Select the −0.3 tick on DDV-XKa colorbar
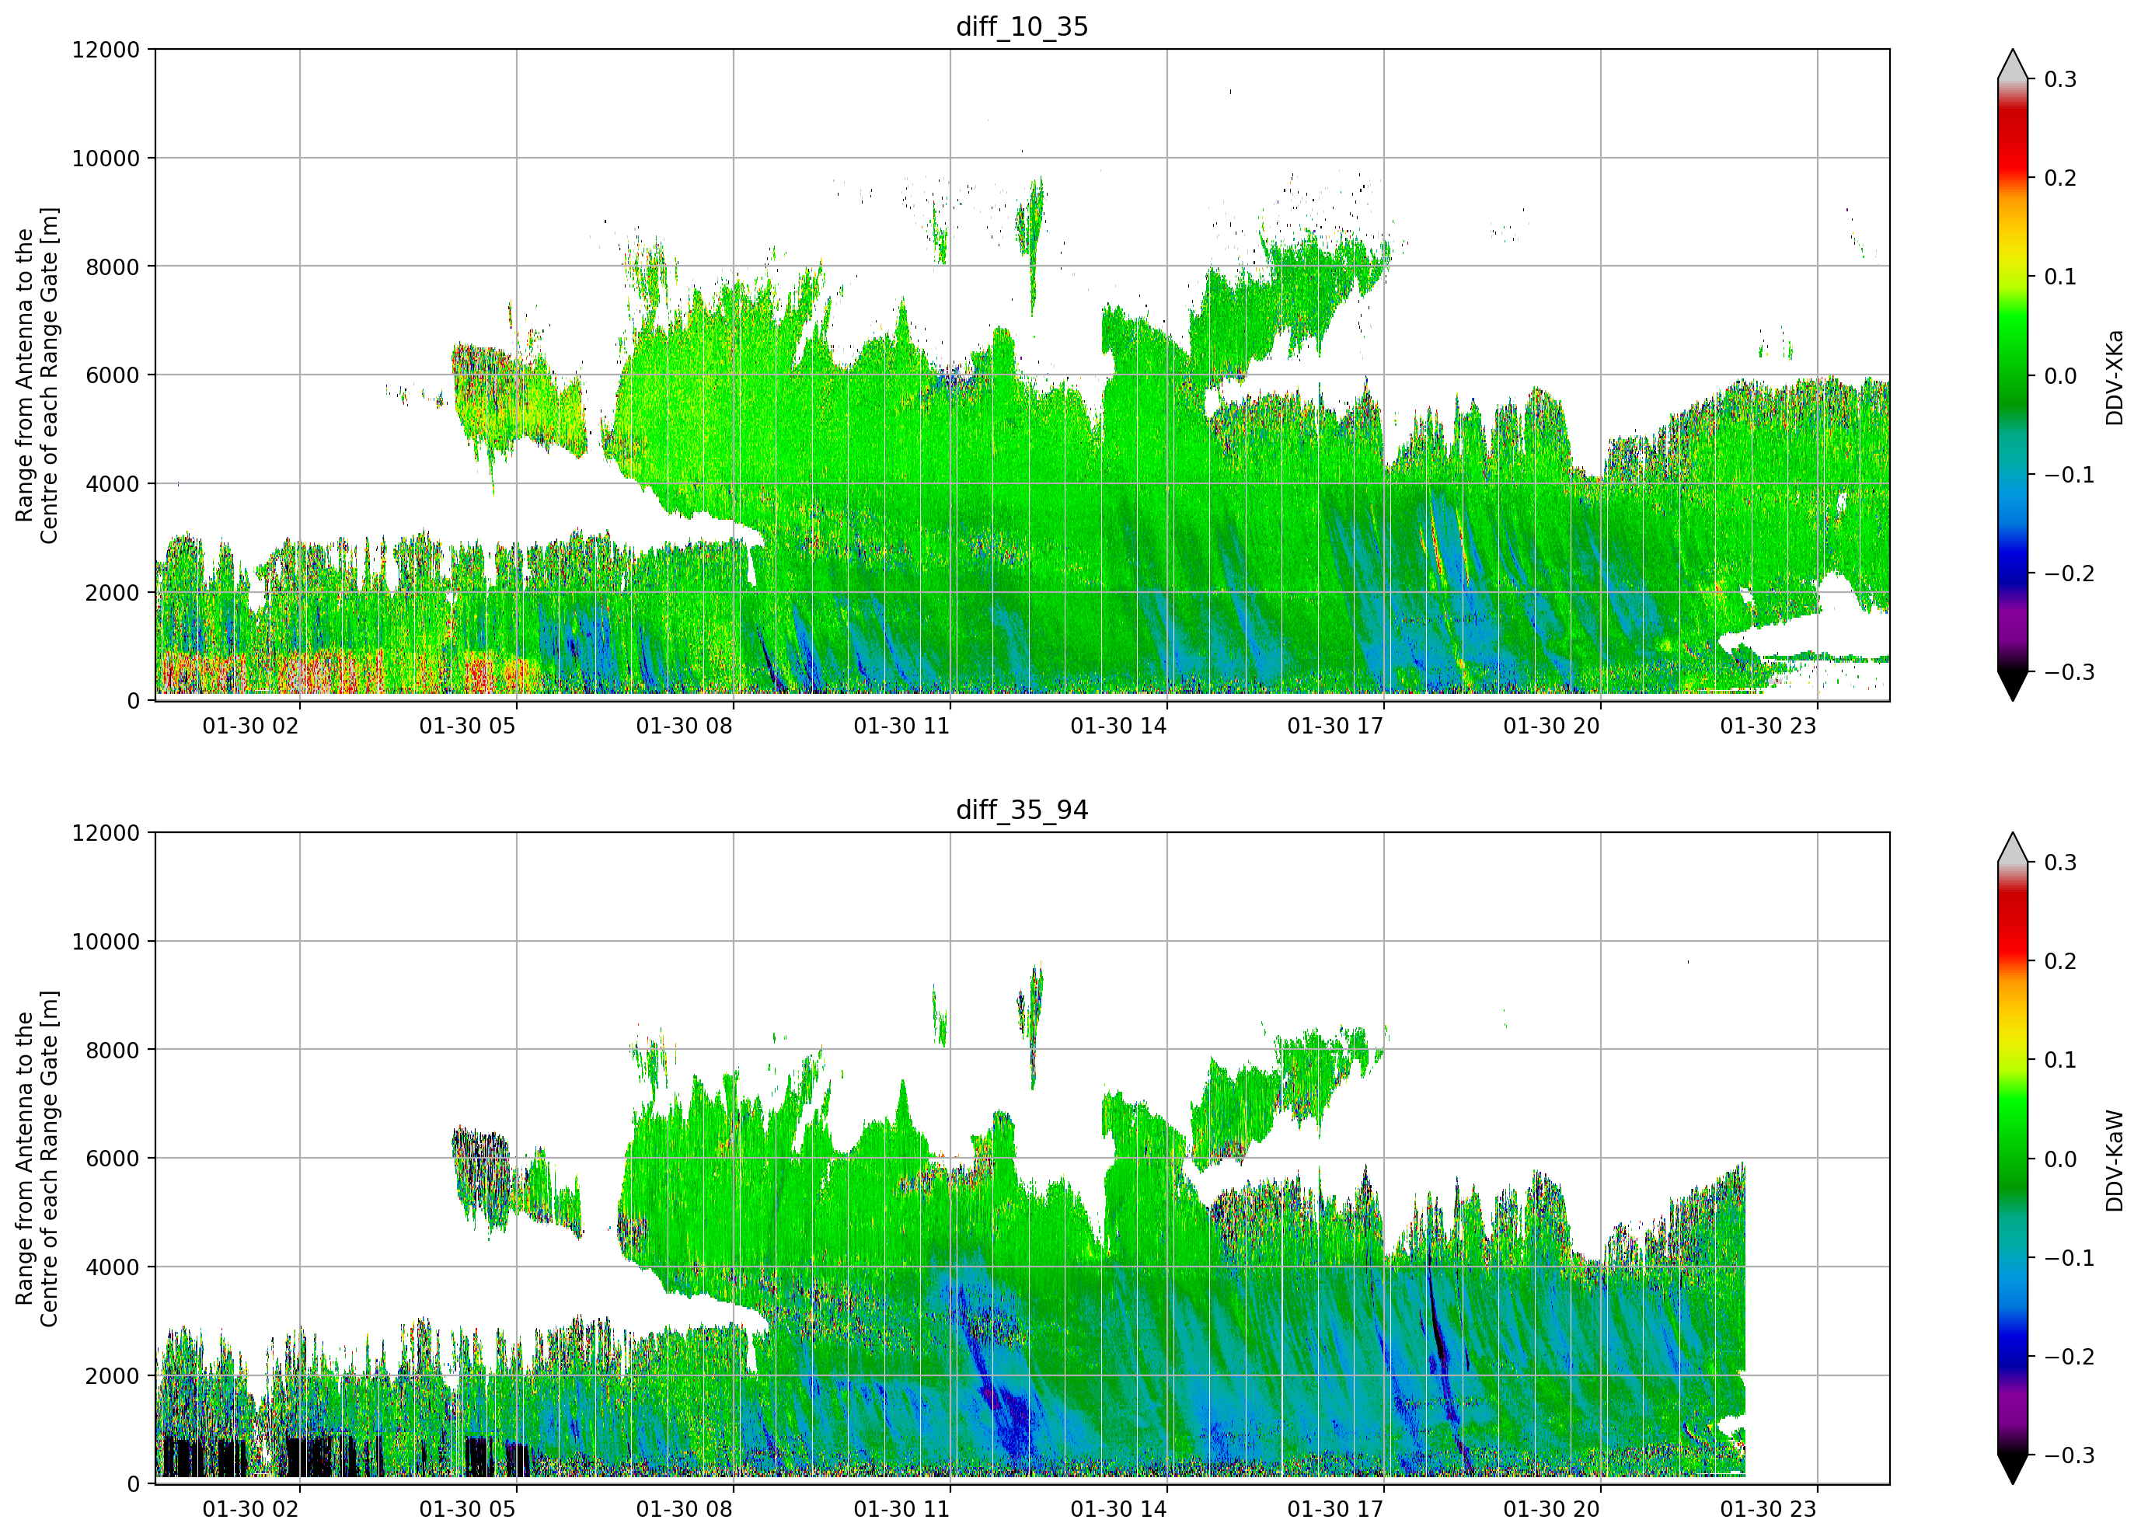 (x=2070, y=672)
